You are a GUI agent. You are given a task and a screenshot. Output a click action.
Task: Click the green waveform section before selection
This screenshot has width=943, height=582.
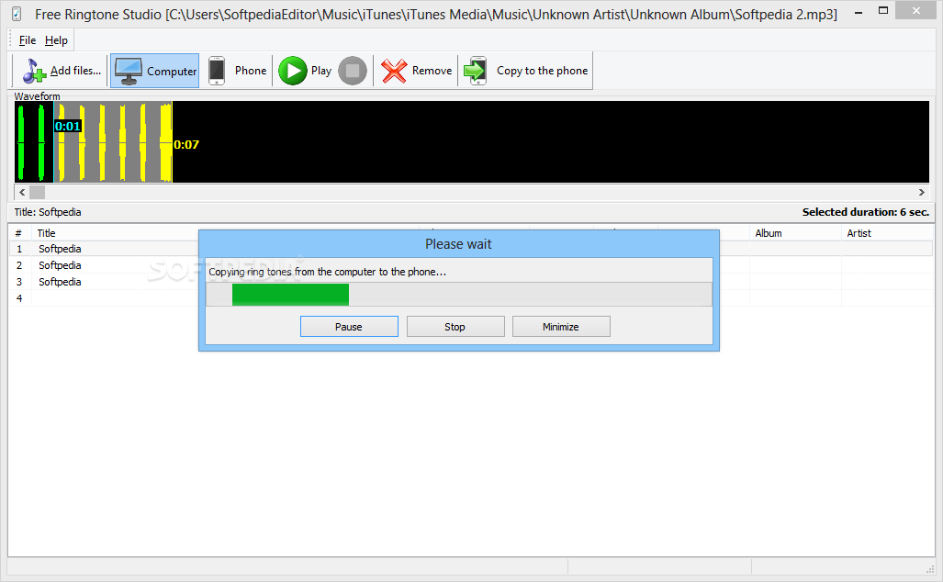point(31,142)
